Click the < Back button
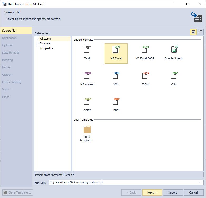Screen dimensions: 206x198 pos(131,192)
